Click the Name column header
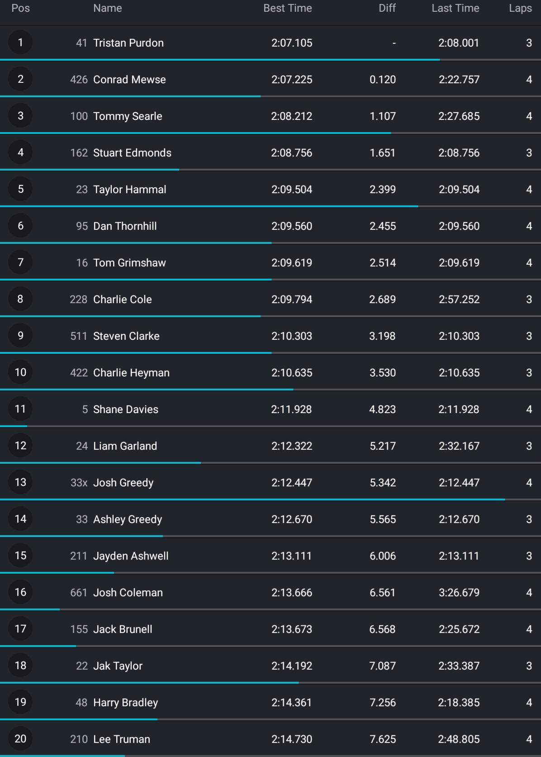This screenshot has width=541, height=757. click(x=108, y=8)
